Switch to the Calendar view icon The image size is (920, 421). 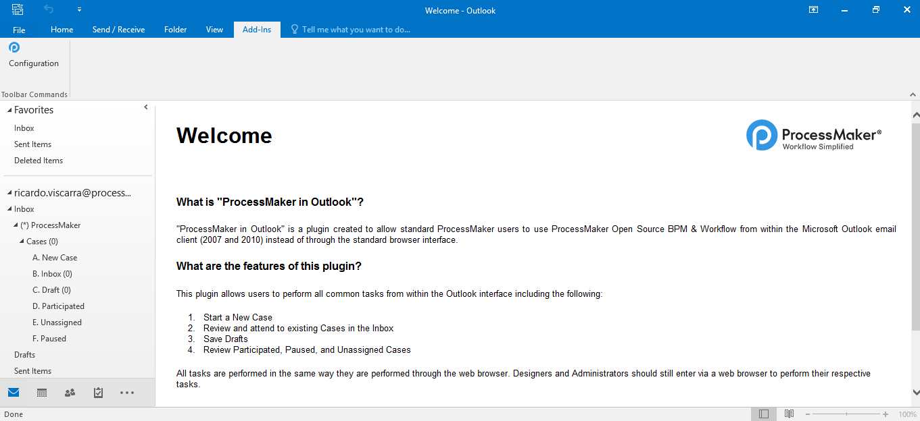click(42, 393)
